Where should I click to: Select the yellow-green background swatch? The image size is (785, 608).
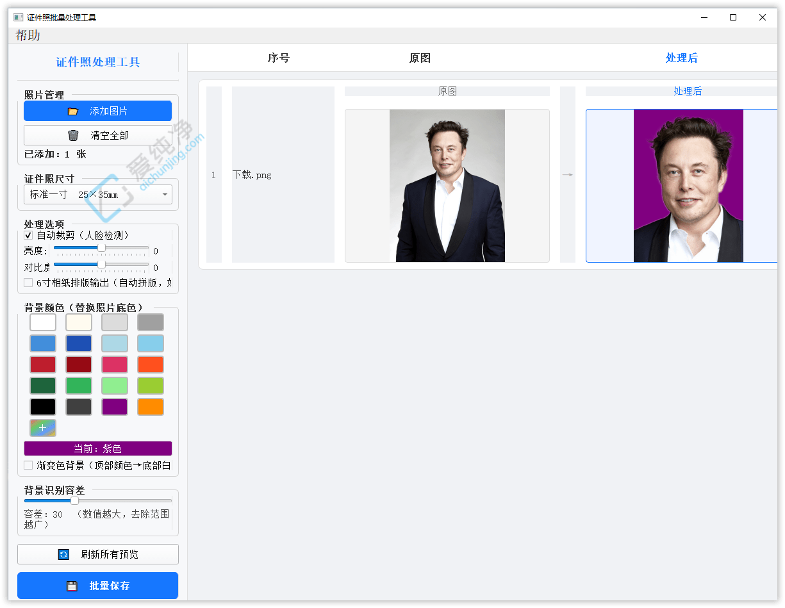[x=151, y=386]
